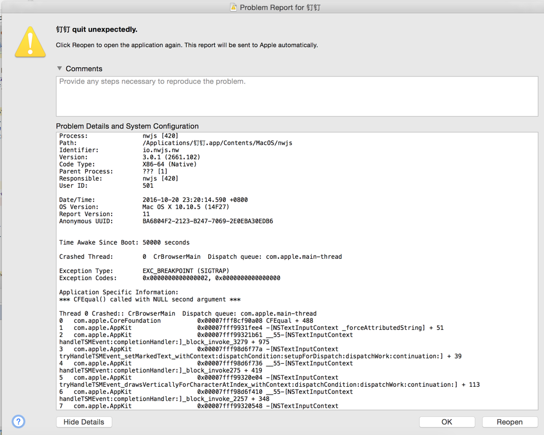Image resolution: width=544 pixels, height=435 pixels.
Task: Click the User ID value '501'
Action: pos(148,185)
